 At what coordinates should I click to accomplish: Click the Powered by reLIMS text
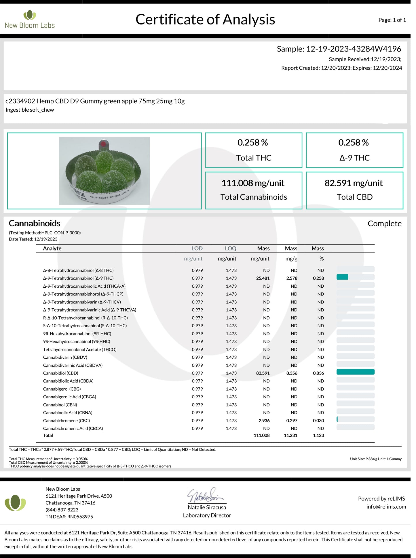click(x=381, y=498)
